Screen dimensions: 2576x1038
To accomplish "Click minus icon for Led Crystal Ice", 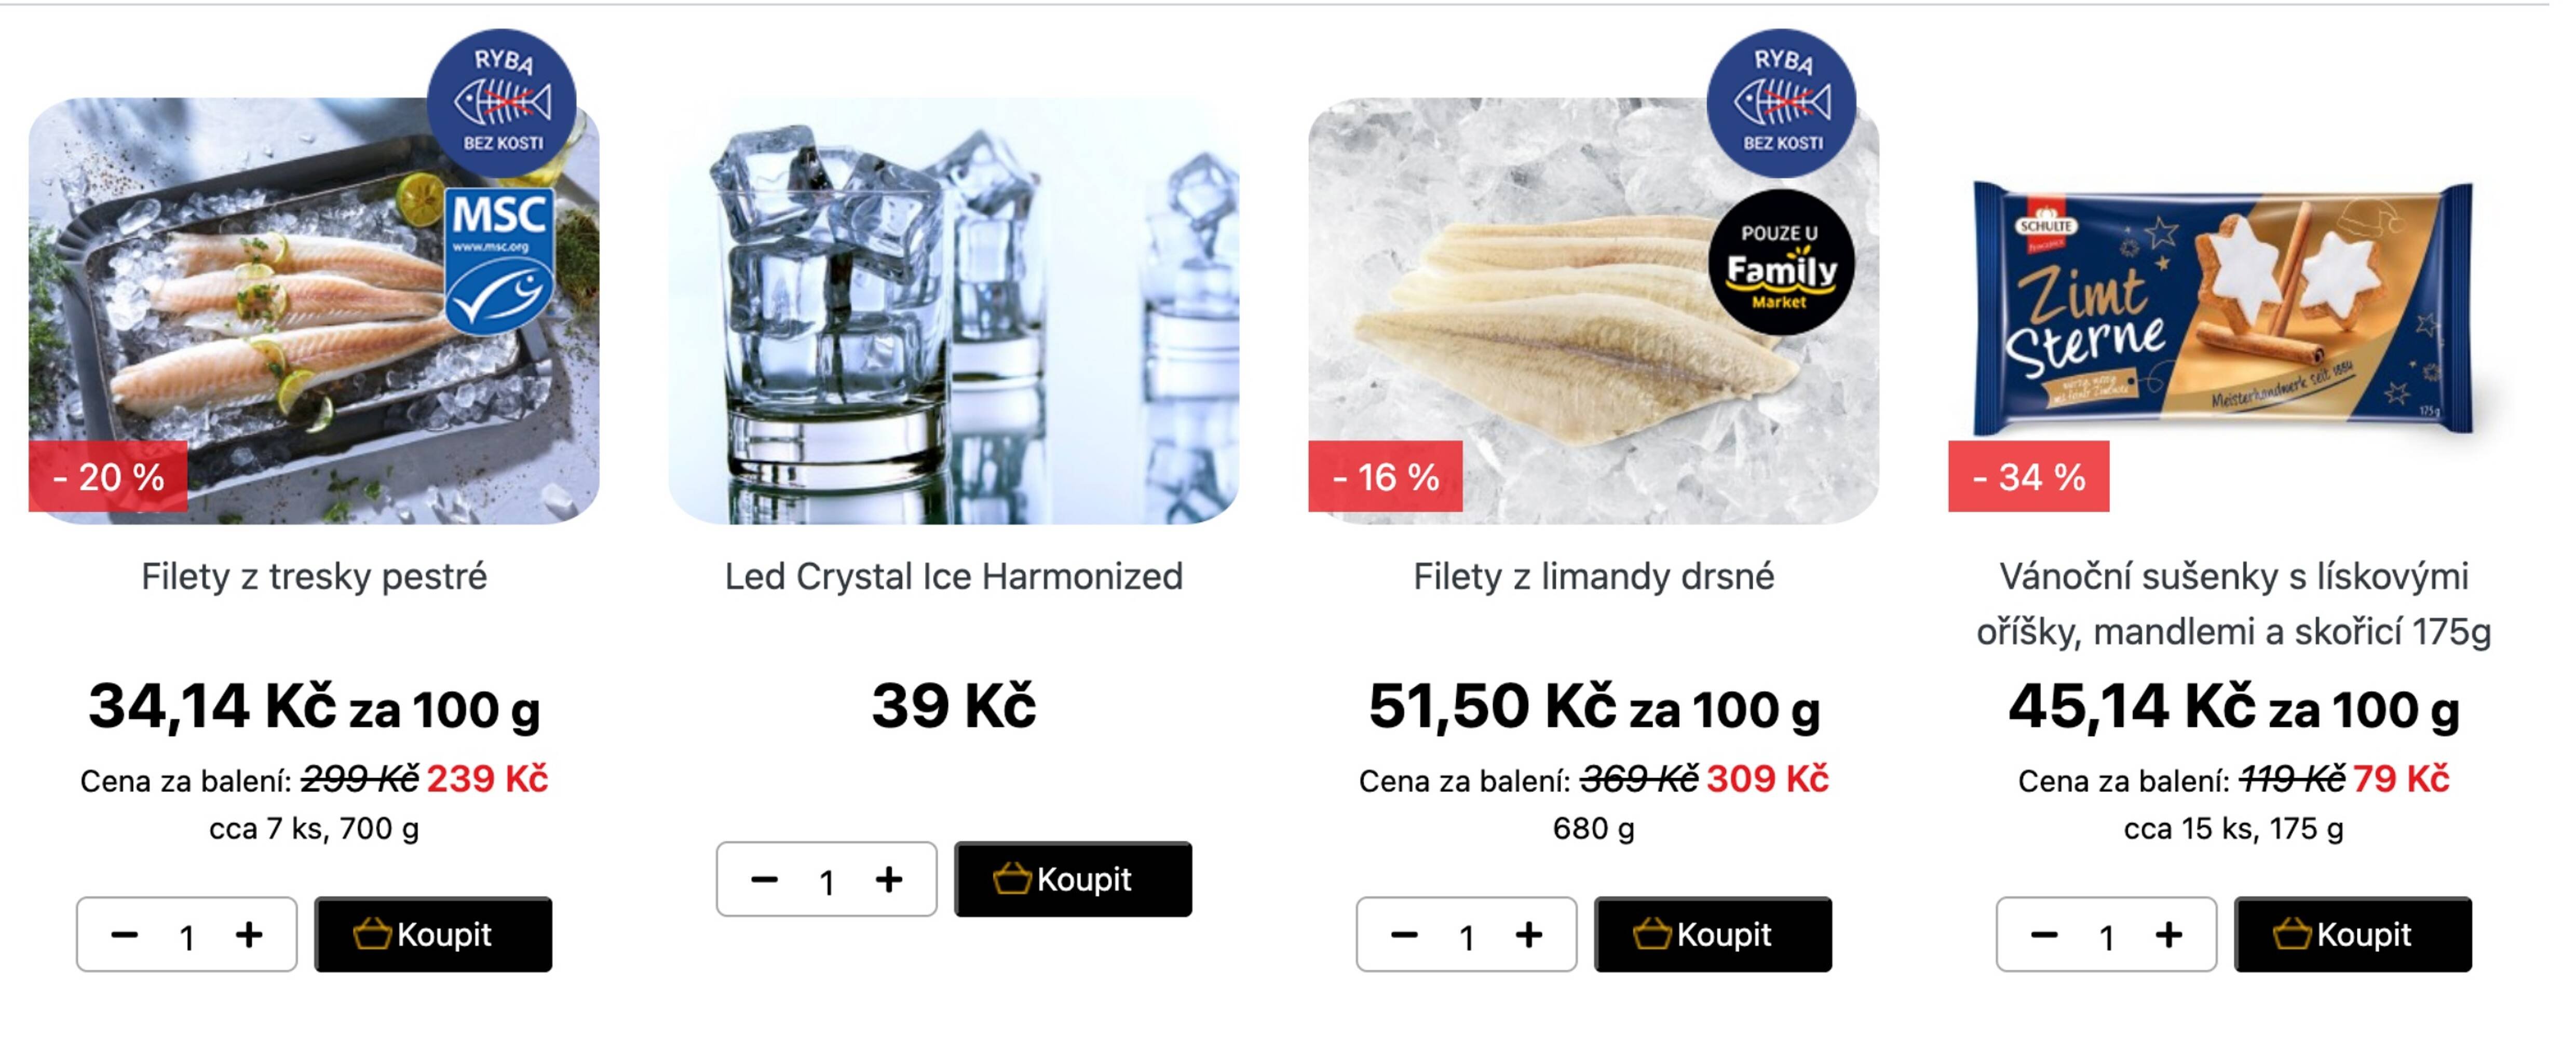I will [x=764, y=880].
